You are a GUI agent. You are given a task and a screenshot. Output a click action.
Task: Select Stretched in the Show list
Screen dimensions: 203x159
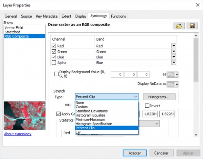pos(12,32)
